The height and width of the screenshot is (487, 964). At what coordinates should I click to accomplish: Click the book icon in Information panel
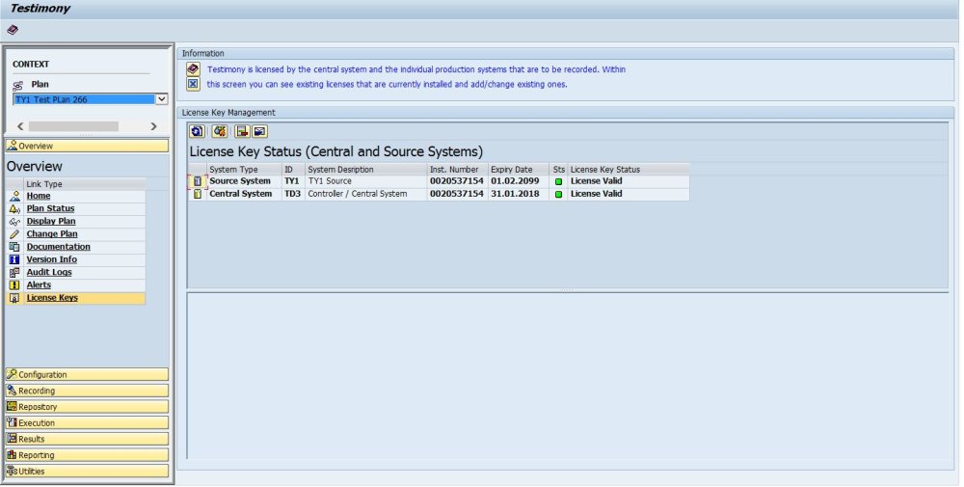(193, 68)
